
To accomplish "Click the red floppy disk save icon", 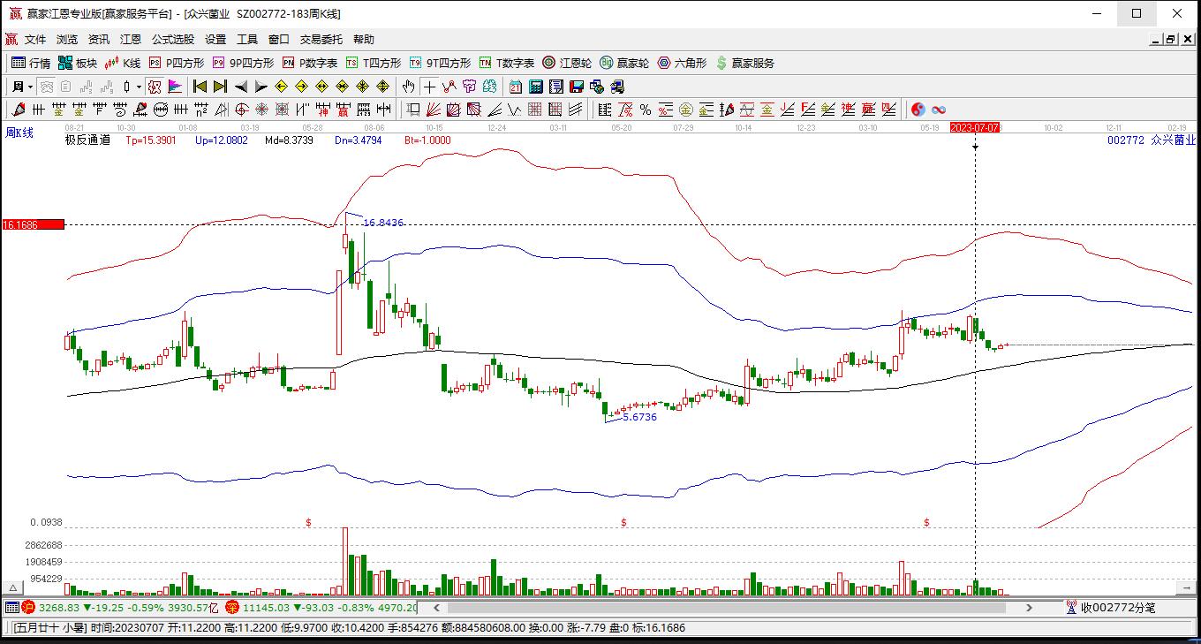I will tap(577, 87).
